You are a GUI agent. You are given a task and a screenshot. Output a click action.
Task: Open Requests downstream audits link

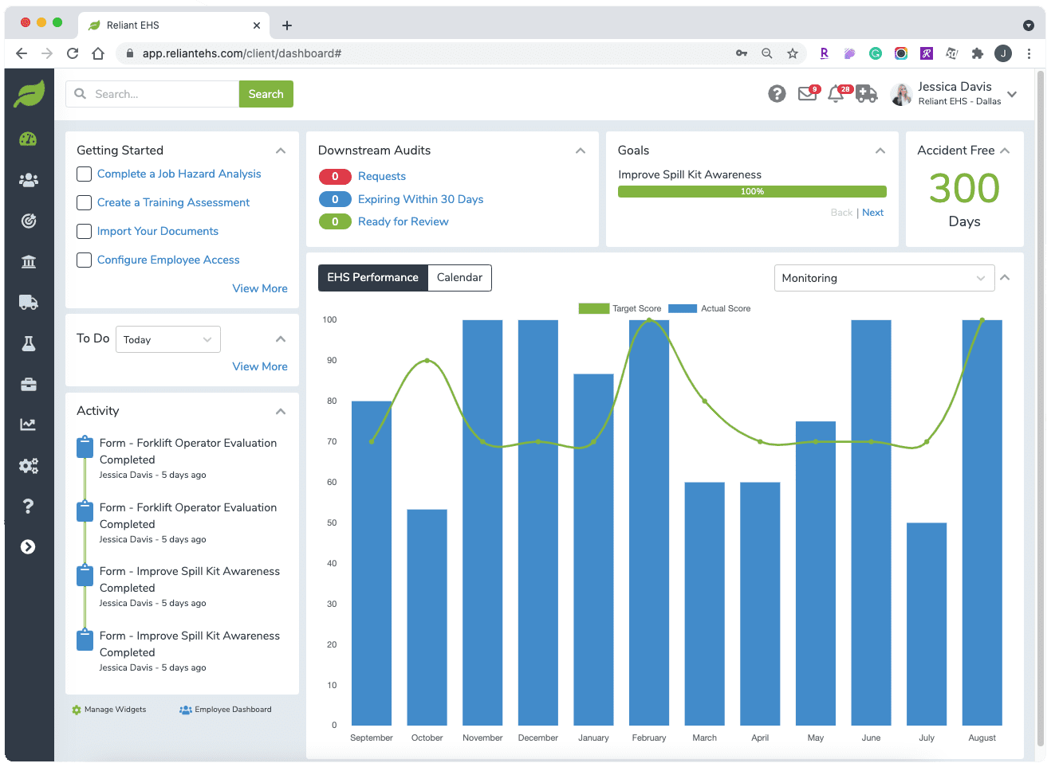(x=382, y=176)
